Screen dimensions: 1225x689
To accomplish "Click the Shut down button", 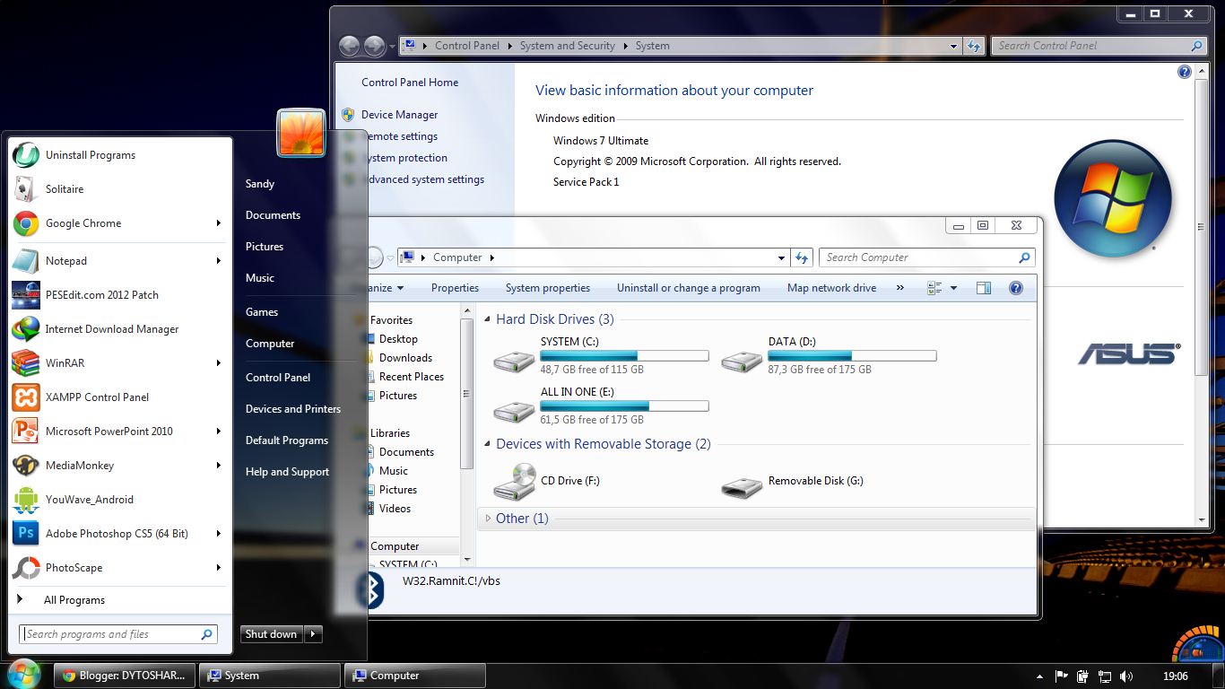I will coord(271,634).
